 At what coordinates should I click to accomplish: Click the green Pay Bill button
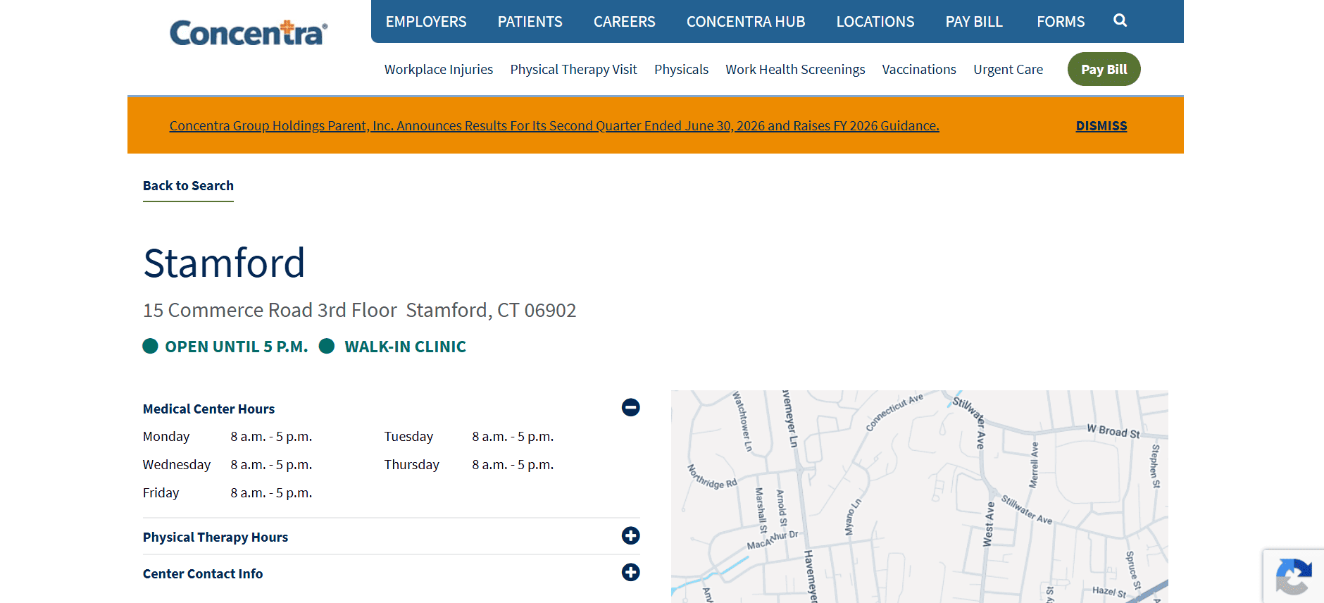[x=1104, y=69]
